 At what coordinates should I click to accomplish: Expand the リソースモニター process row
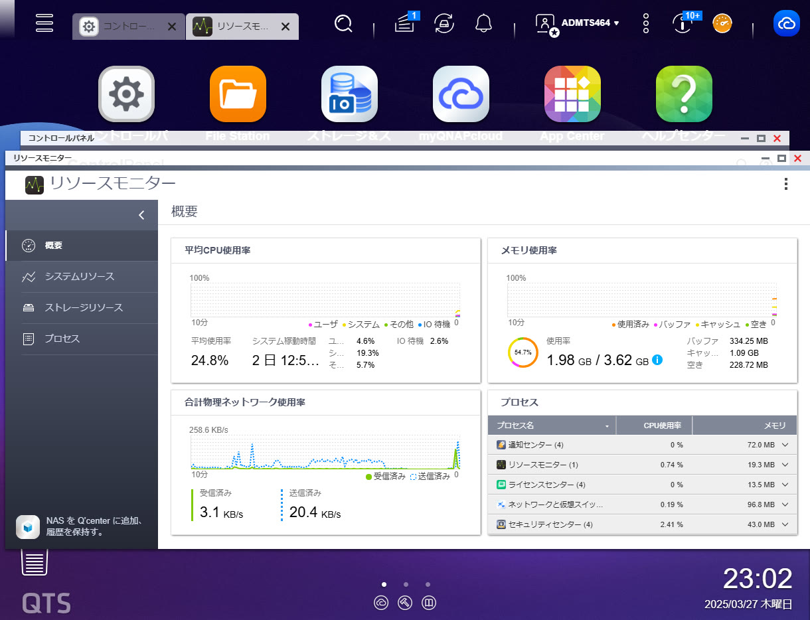click(785, 465)
